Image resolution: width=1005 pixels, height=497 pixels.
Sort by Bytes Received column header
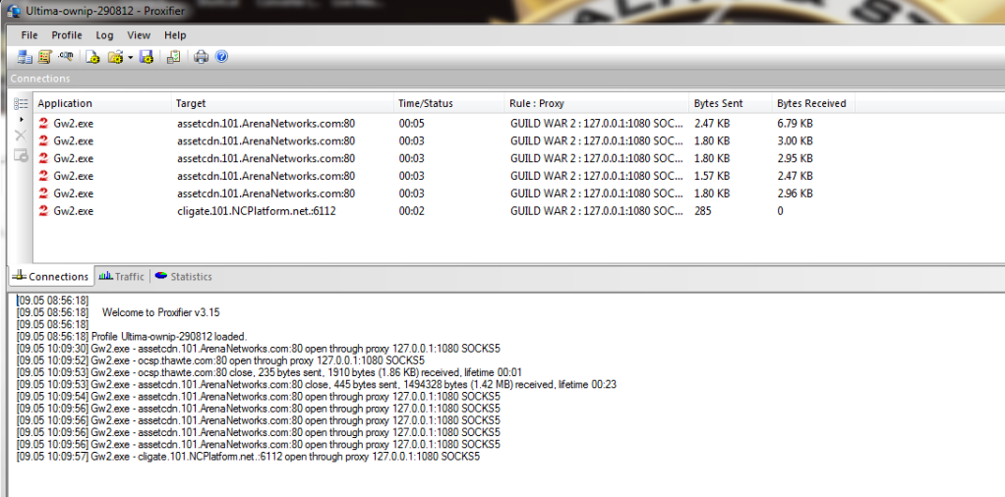pyautogui.click(x=813, y=103)
